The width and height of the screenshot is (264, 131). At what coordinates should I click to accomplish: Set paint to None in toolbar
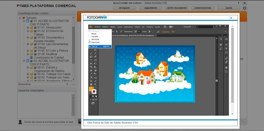96,96
